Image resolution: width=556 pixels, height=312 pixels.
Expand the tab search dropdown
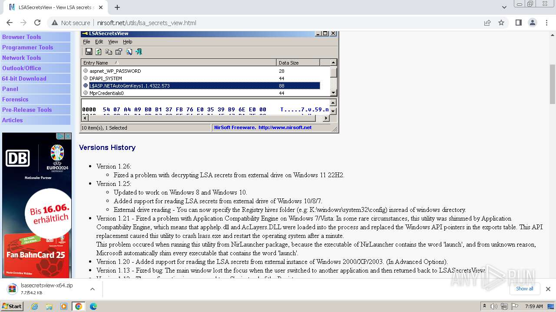[504, 7]
